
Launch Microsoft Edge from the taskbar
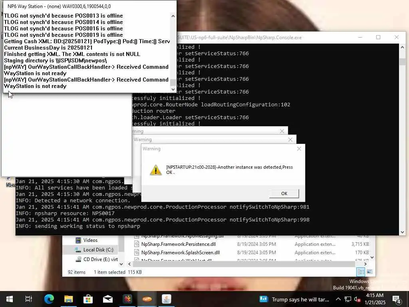coord(49,299)
